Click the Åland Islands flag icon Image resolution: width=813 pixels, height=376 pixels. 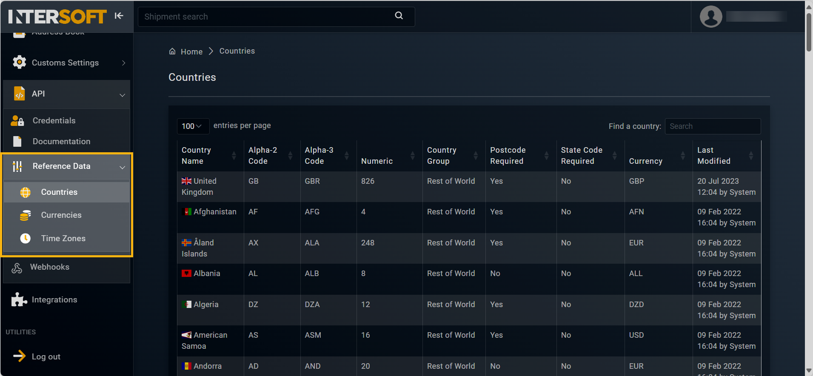click(x=186, y=242)
